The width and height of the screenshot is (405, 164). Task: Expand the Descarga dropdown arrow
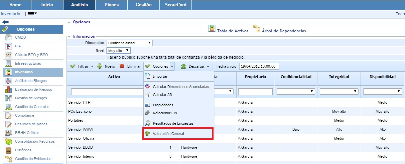coord(208,67)
